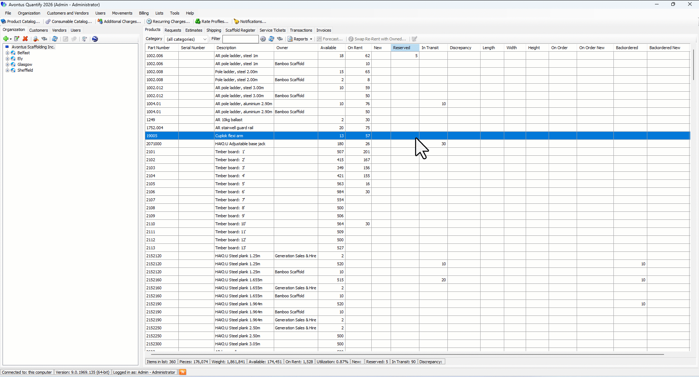Select the AR 10kg ballast row
This screenshot has height=377, width=699.
[x=417, y=120]
